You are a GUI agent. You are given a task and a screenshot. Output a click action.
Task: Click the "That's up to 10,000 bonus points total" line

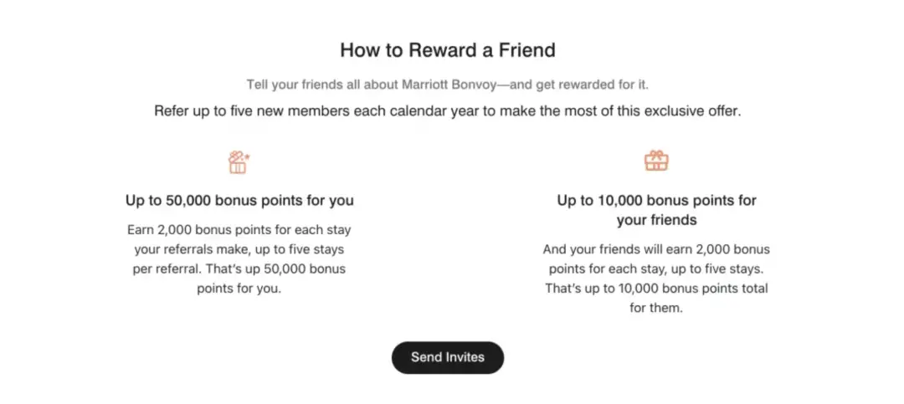coord(656,289)
